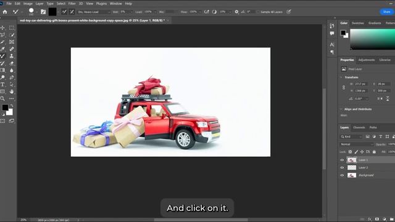Select the Frame tool
This screenshot has width=395, height=222.
12,42
